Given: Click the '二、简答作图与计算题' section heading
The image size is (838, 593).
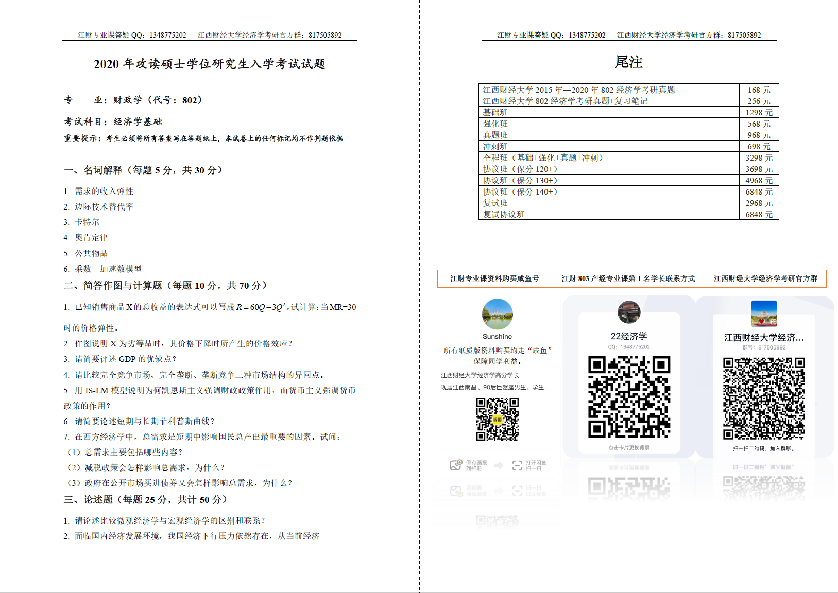Looking at the screenshot, I should click(165, 285).
